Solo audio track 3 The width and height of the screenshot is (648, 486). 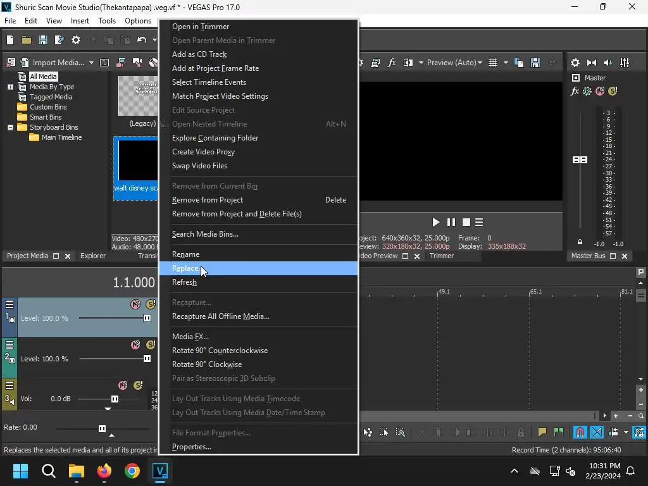click(138, 385)
